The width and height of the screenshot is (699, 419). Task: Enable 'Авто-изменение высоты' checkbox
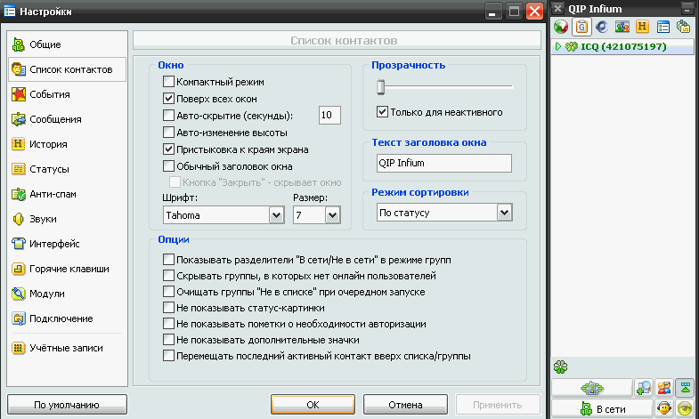(x=168, y=133)
